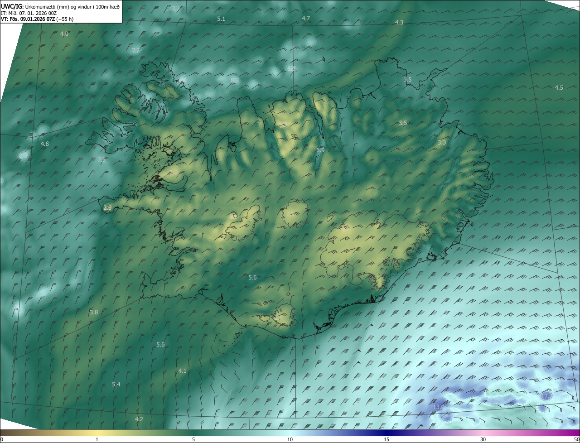Click the 6.9 value label on the map
The image size is (580, 443).
pyautogui.click(x=320, y=150)
